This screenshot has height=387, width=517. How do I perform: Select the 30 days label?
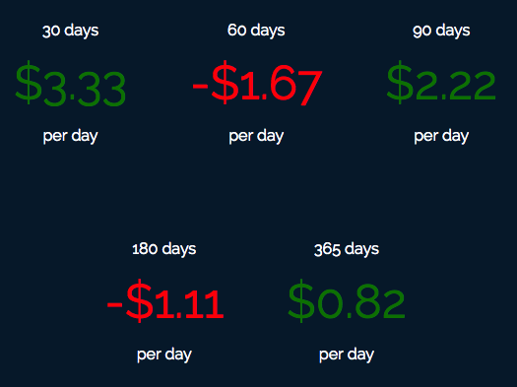[71, 31]
